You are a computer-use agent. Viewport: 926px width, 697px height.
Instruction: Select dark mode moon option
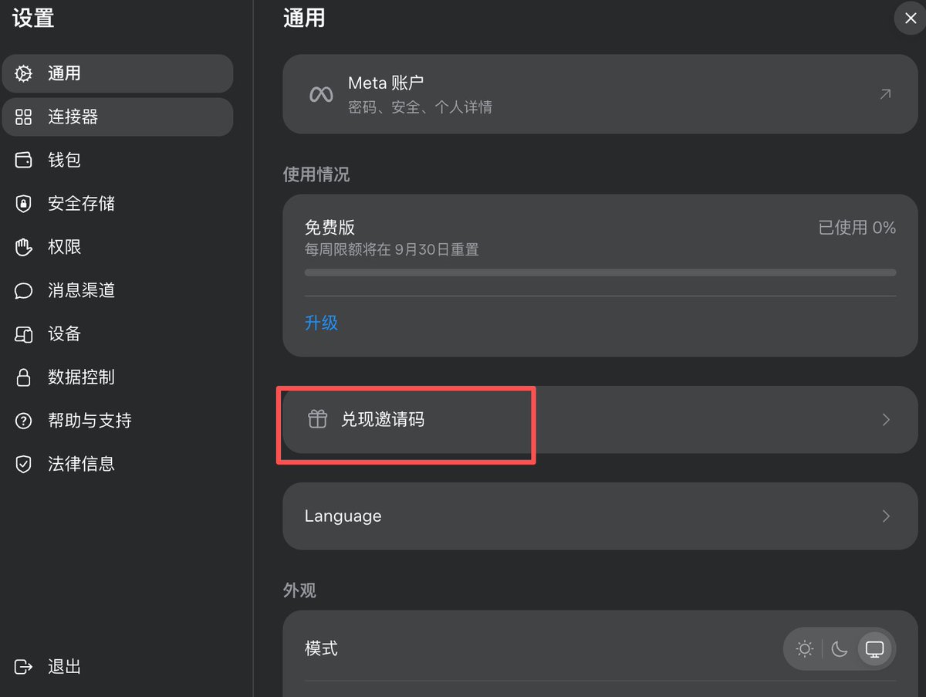click(840, 649)
